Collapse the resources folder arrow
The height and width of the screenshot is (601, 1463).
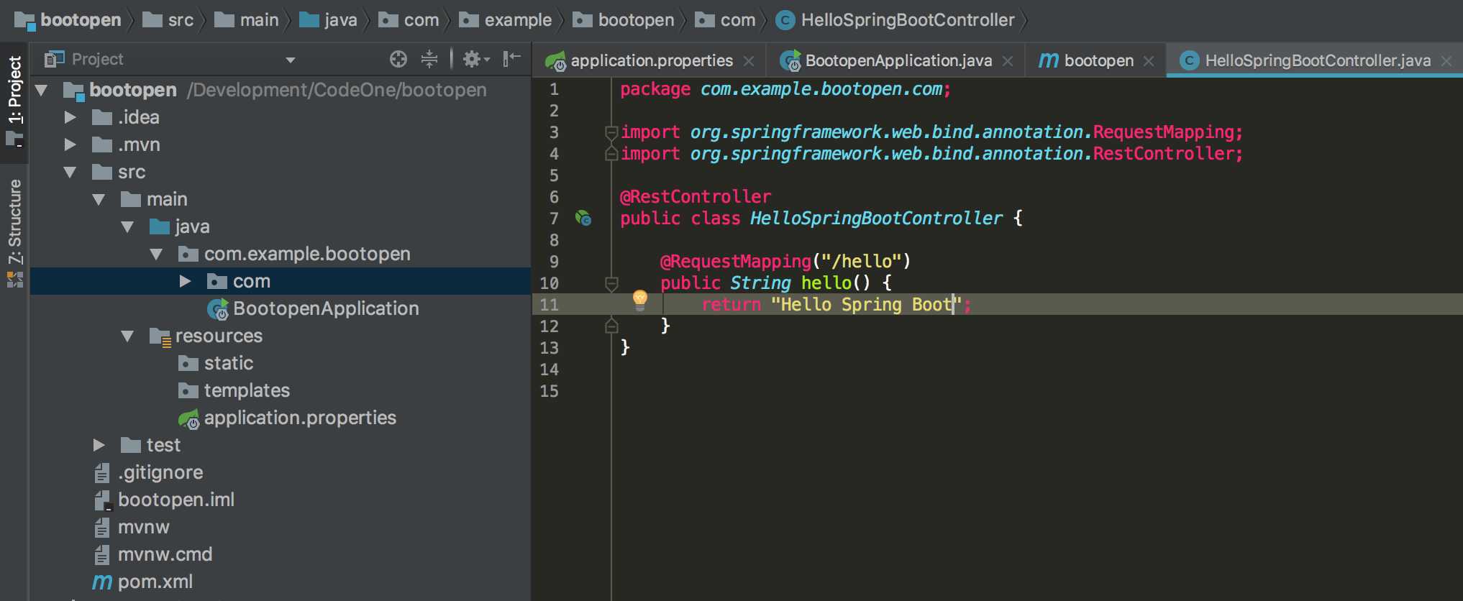point(127,336)
